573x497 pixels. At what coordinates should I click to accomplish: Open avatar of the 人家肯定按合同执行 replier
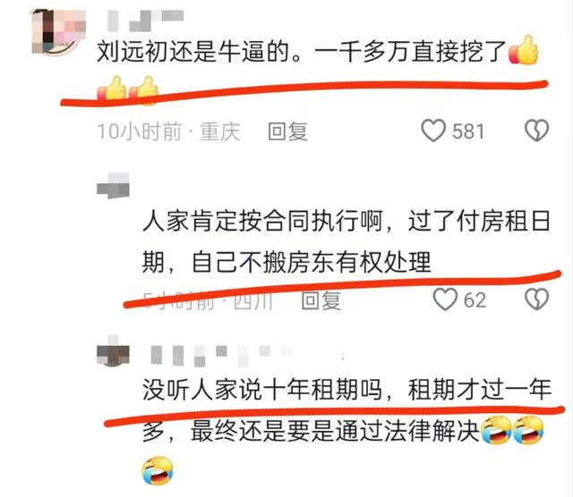[x=113, y=185]
